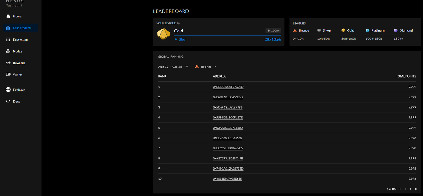Open address 0X748CAC...2A957E4D

228,169
